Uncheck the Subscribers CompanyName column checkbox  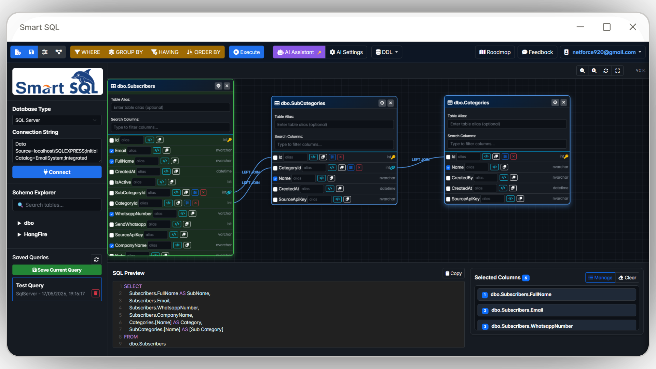pos(112,246)
